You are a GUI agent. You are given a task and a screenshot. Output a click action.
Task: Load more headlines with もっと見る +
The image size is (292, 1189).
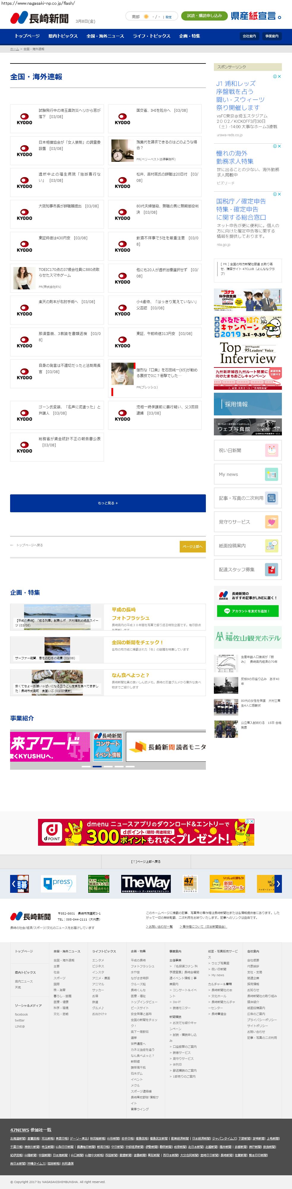pyautogui.click(x=108, y=503)
